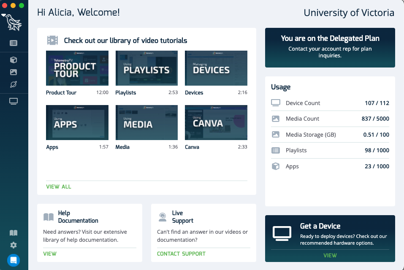The height and width of the screenshot is (270, 404).
Task: Click the green macOS zoom window button
Action: pyautogui.click(x=22, y=5)
